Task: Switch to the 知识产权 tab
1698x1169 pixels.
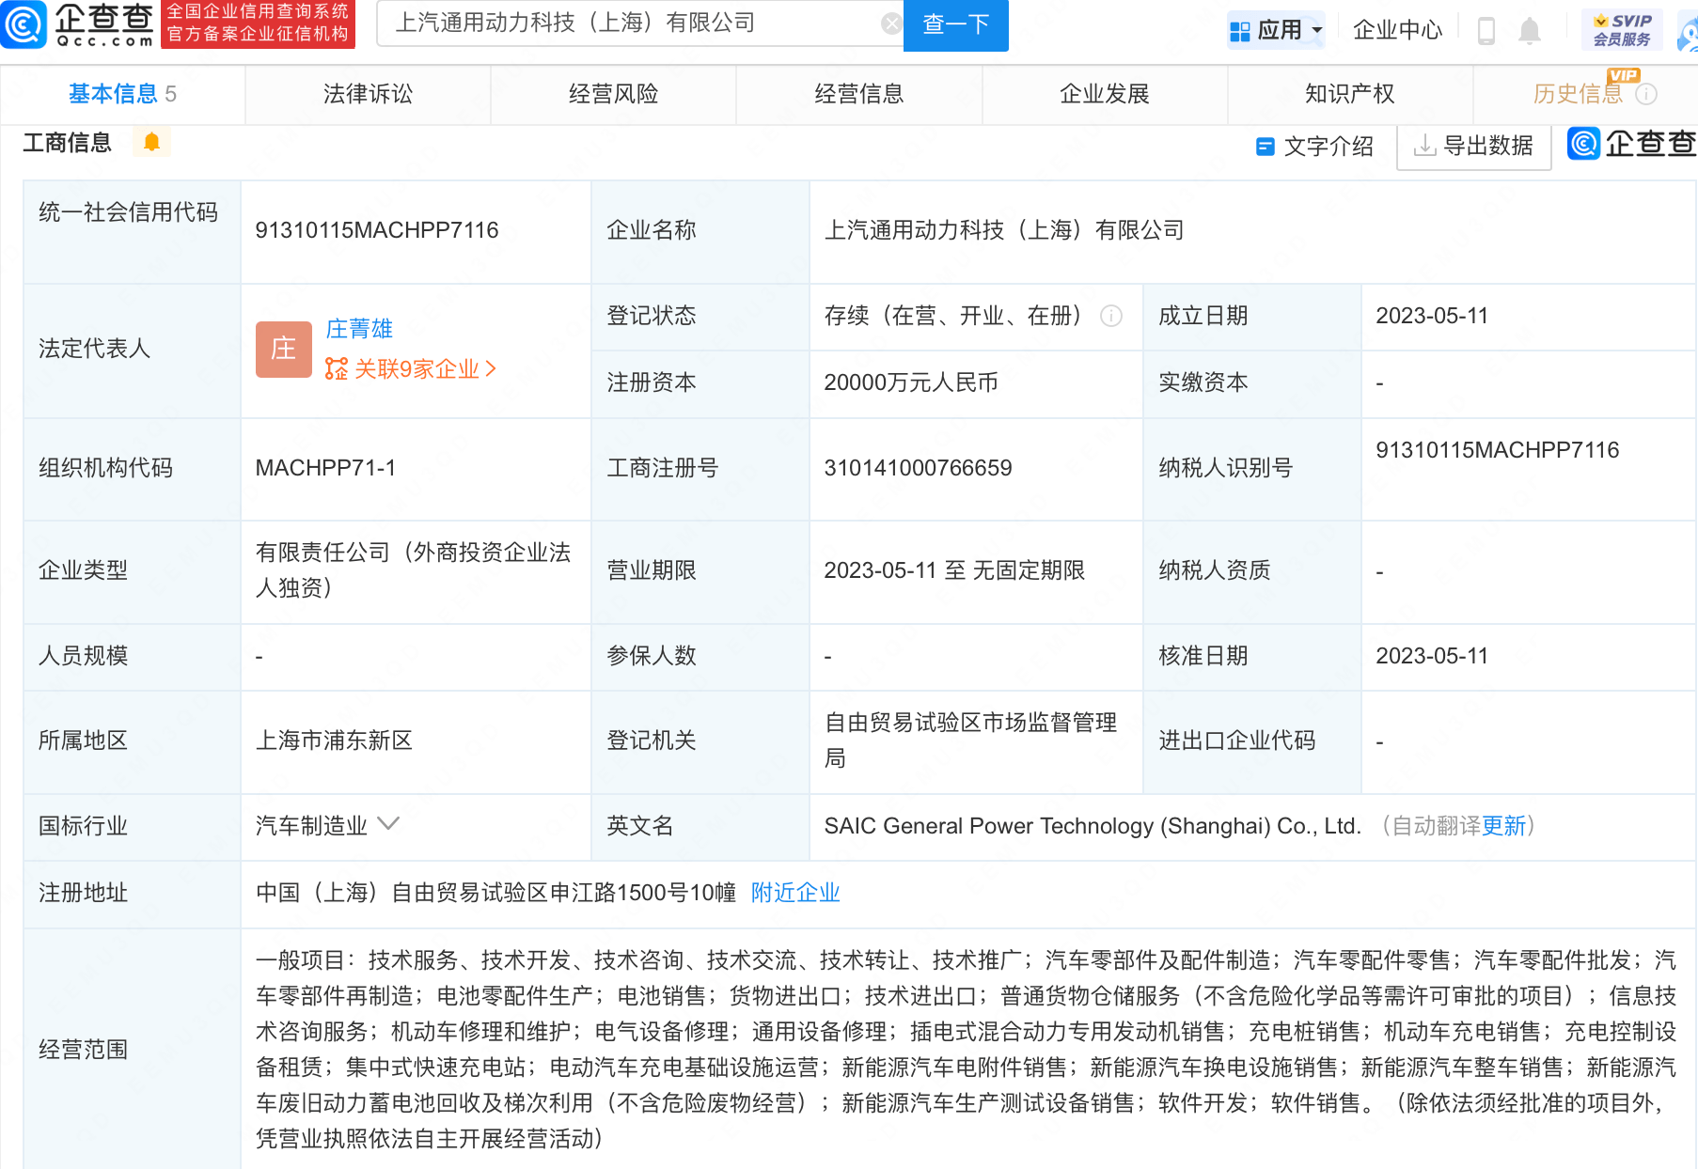Action: tap(1350, 94)
